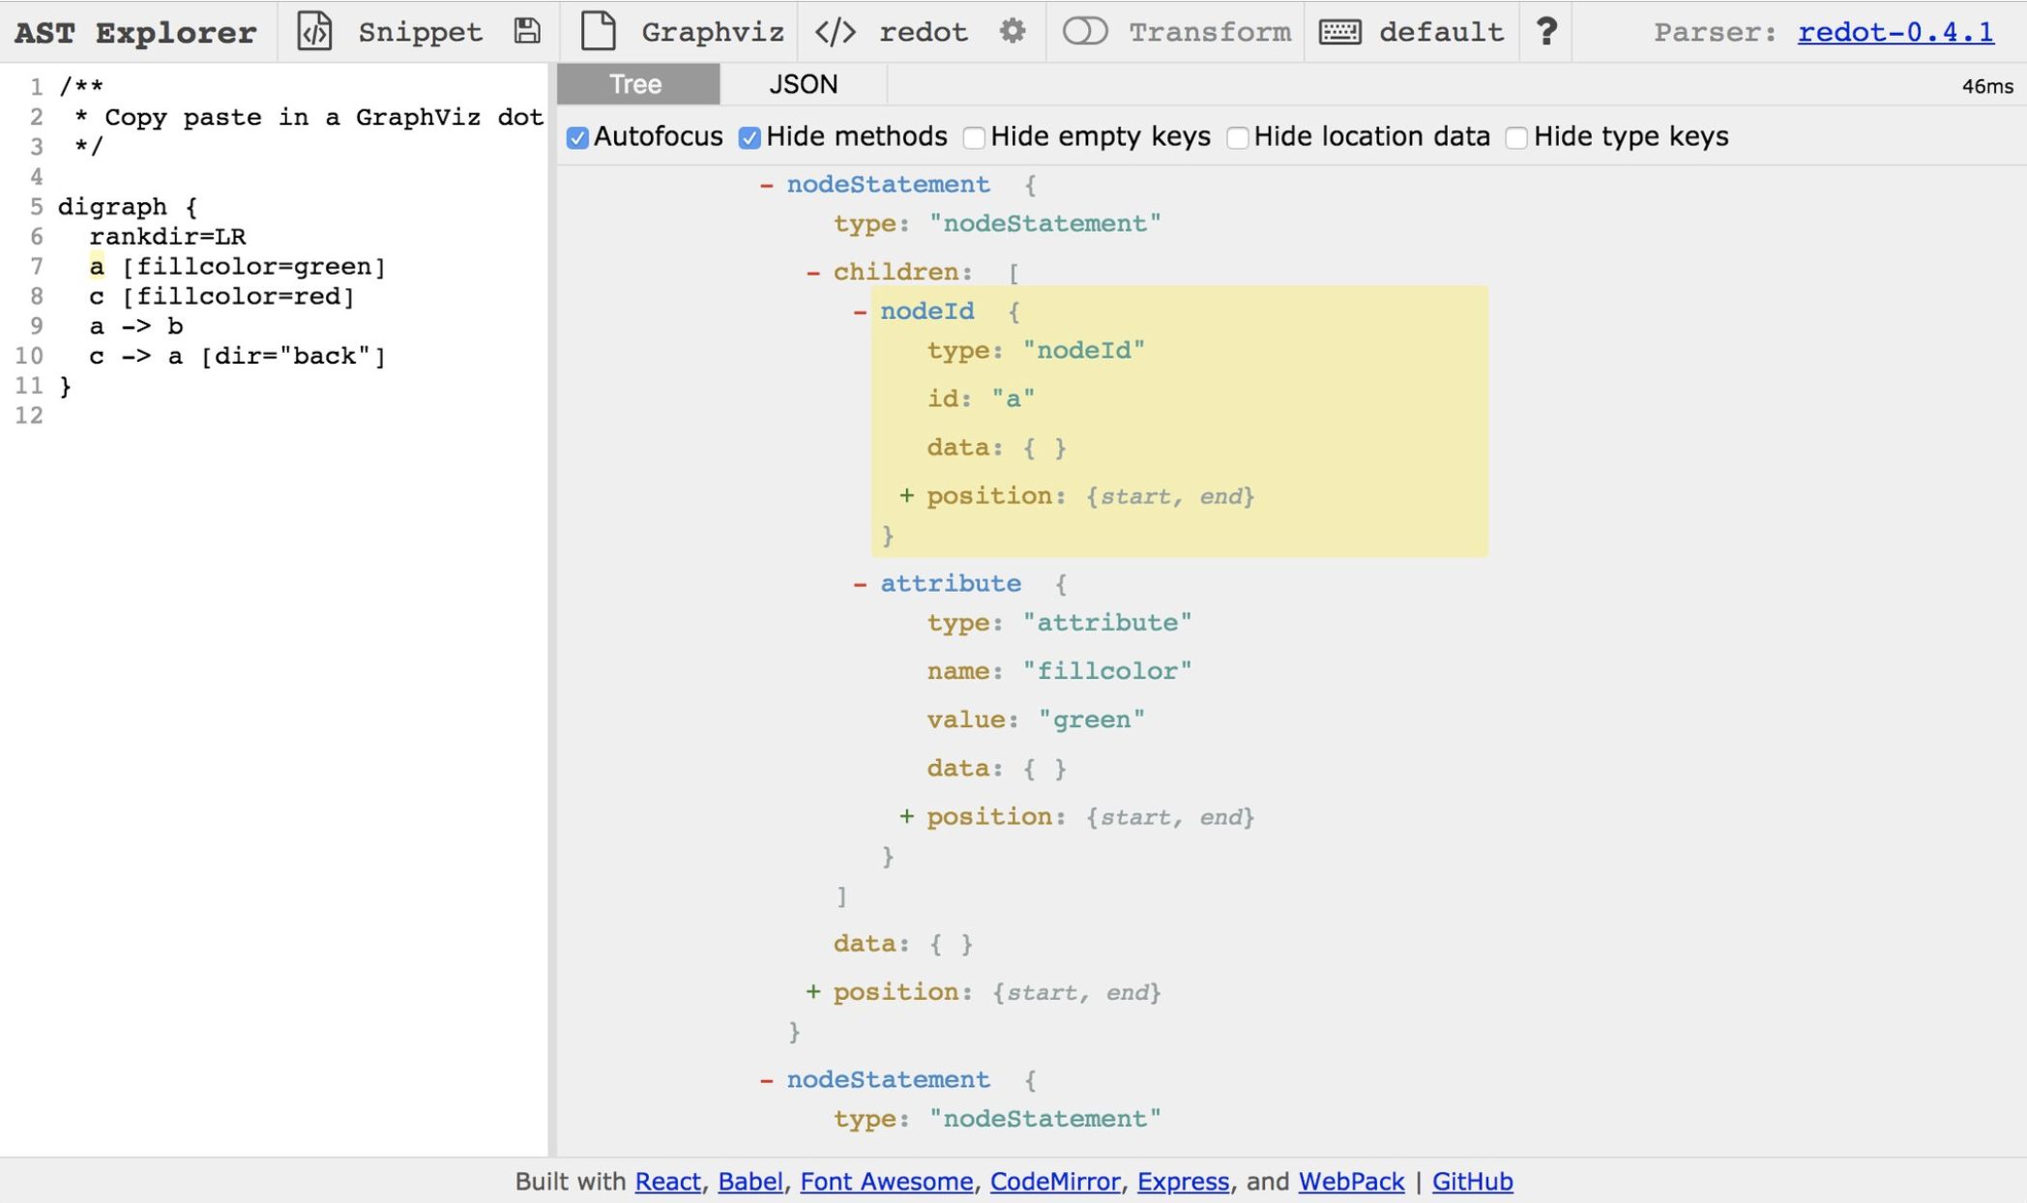The image size is (2027, 1203).
Task: Click the Snippet code file icon
Action: pyautogui.click(x=314, y=32)
